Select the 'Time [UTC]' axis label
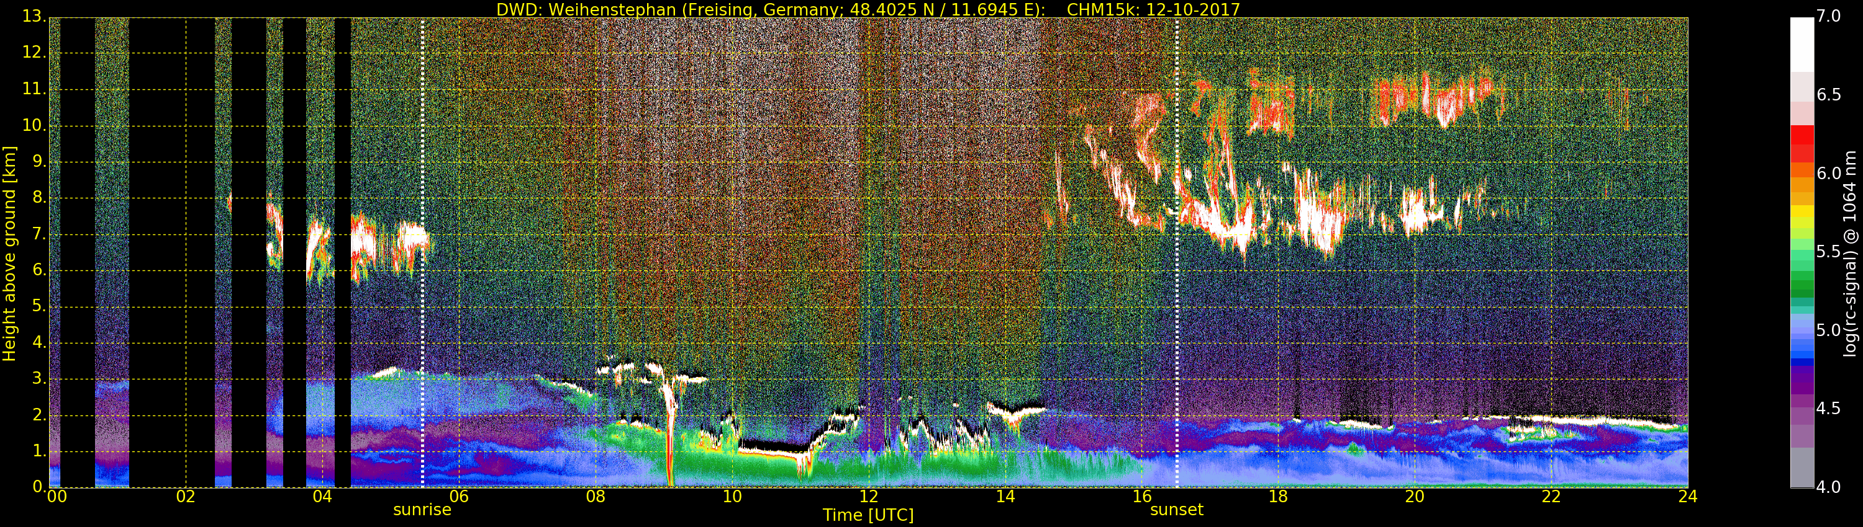1863x527 pixels. point(868,515)
